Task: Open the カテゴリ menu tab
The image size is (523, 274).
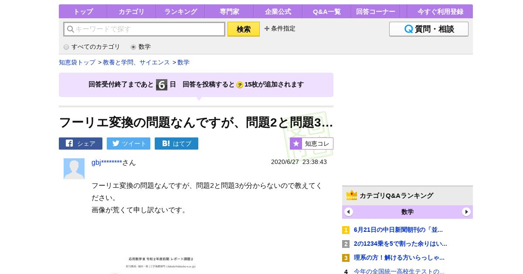Action: pos(132,11)
